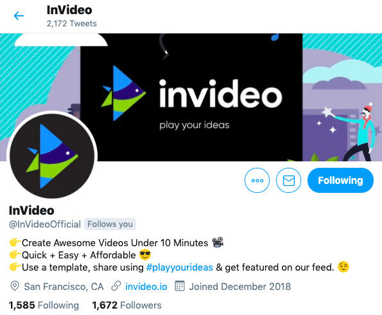Go back using the blue arrow
This screenshot has width=382, height=315.
pos(19,16)
